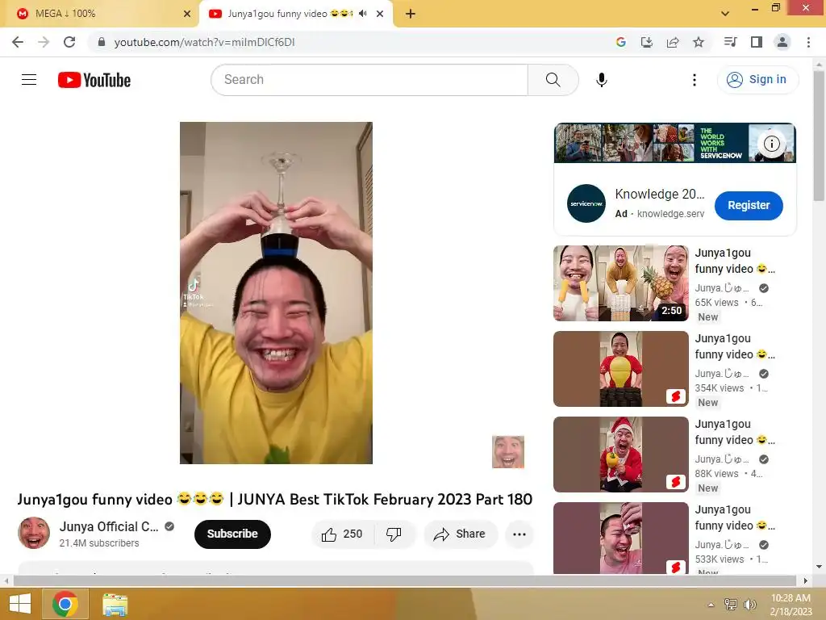Open the 533K views video thumbnail

[620, 538]
